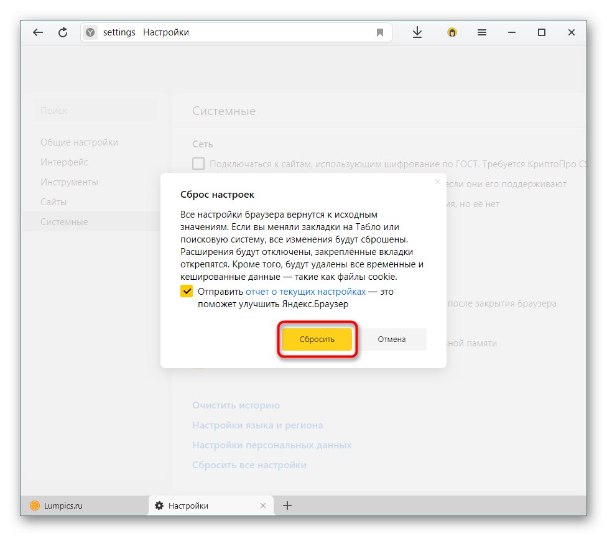Click the gear icon on Настройки tab
The image size is (607, 536).
(159, 506)
